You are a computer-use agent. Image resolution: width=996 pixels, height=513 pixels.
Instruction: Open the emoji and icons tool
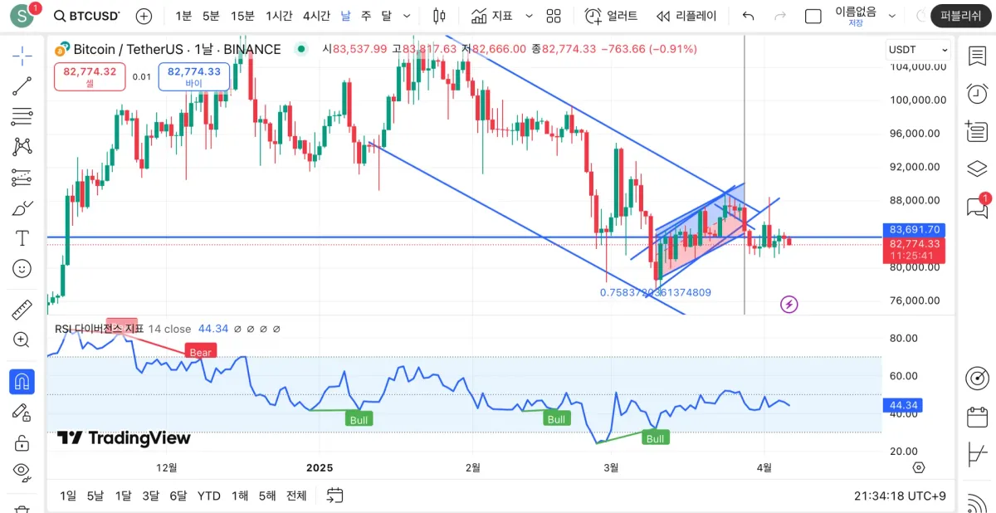[x=22, y=268]
